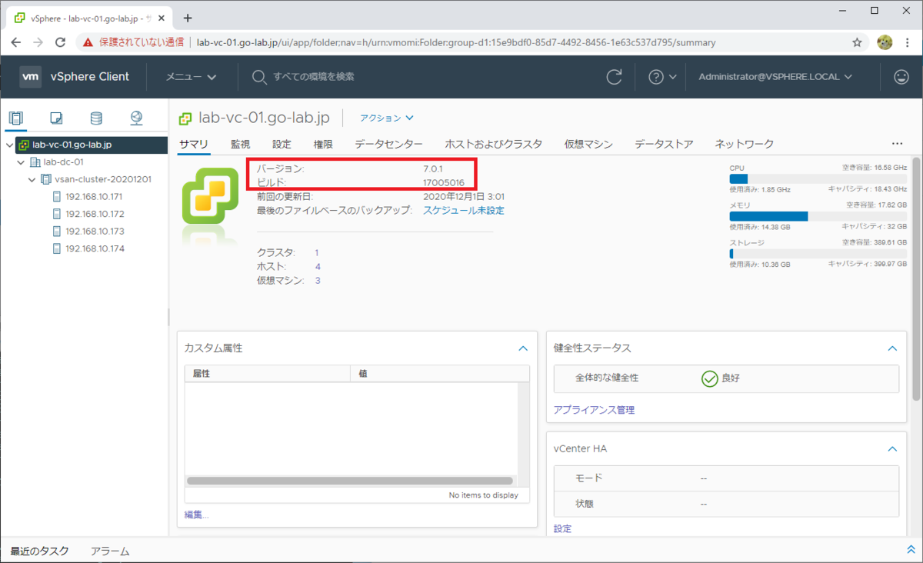The height and width of the screenshot is (563, 923).
Task: Open the Networking inventory view icon
Action: coord(136,118)
